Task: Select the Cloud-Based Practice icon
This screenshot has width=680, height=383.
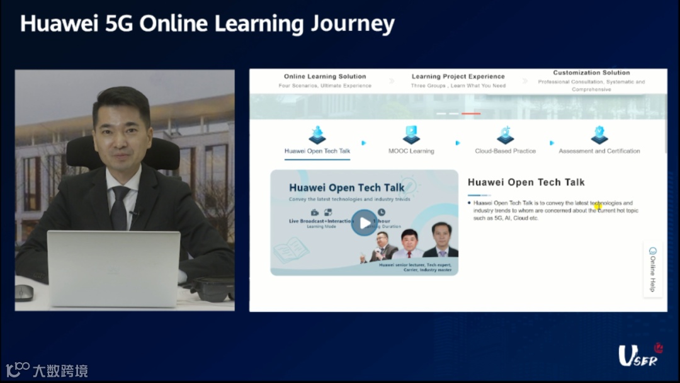Action: tap(505, 135)
